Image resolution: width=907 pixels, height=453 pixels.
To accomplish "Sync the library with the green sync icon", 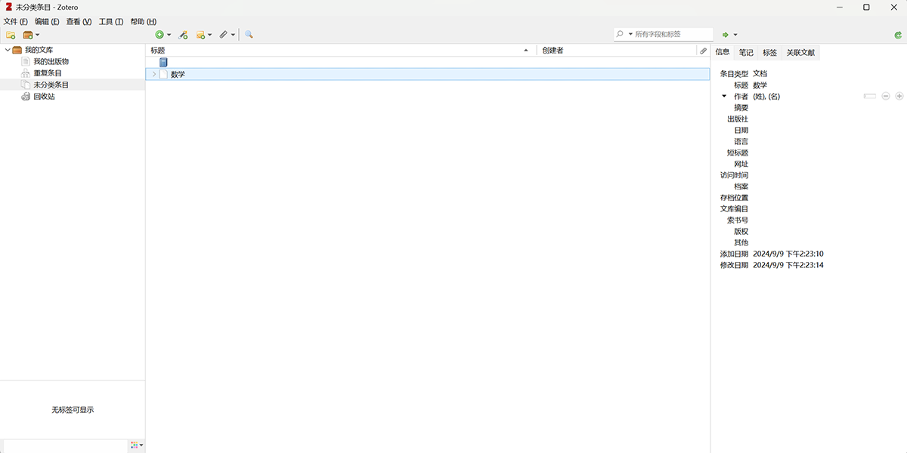I will (898, 35).
